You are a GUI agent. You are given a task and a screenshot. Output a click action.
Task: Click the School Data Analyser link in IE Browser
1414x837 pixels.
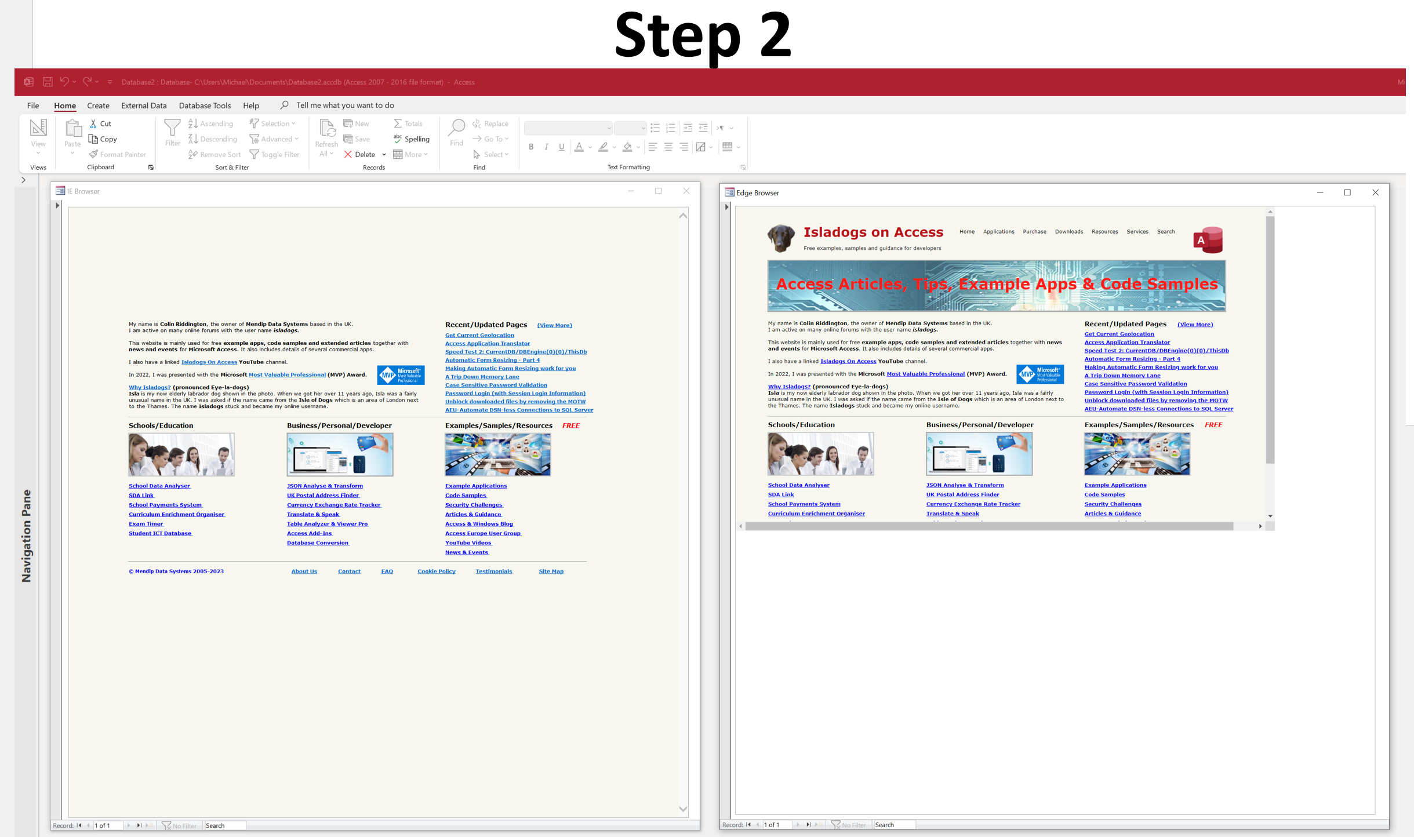(159, 486)
